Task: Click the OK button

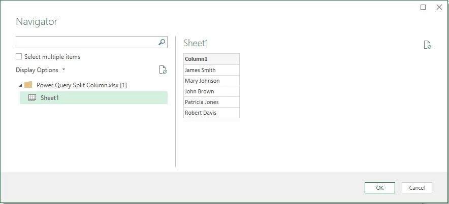Action: (380, 188)
